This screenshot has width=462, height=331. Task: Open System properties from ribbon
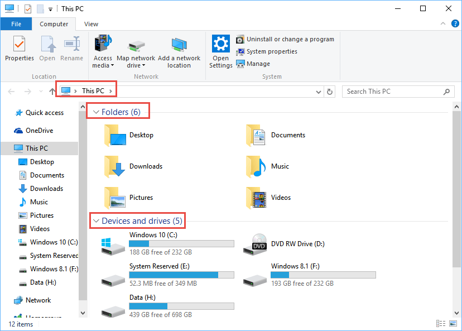pos(267,51)
